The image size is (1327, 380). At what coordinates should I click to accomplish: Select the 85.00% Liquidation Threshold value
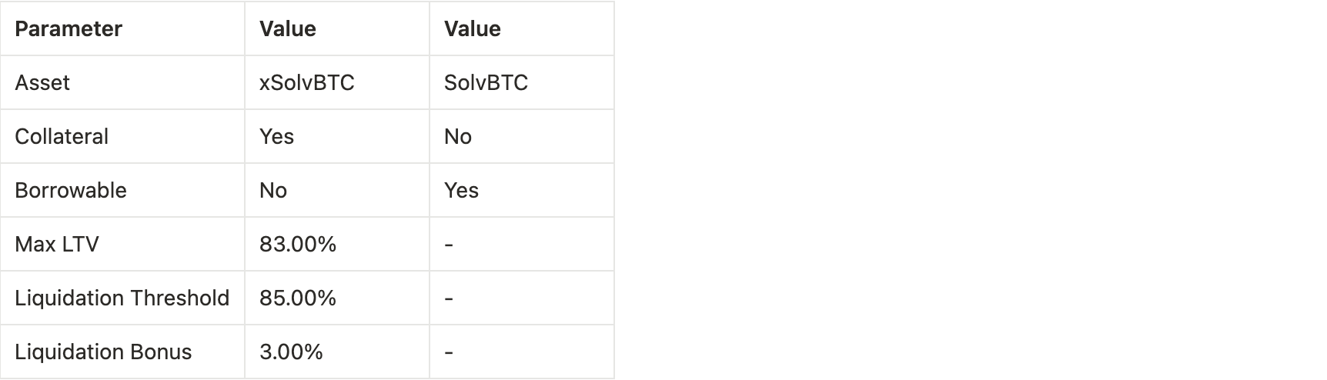click(298, 298)
